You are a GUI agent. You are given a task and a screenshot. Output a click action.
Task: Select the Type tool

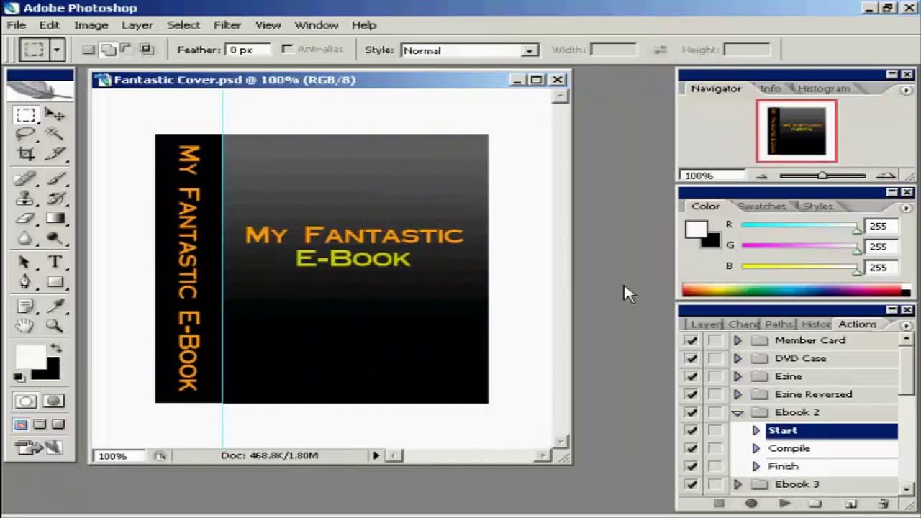tap(54, 263)
